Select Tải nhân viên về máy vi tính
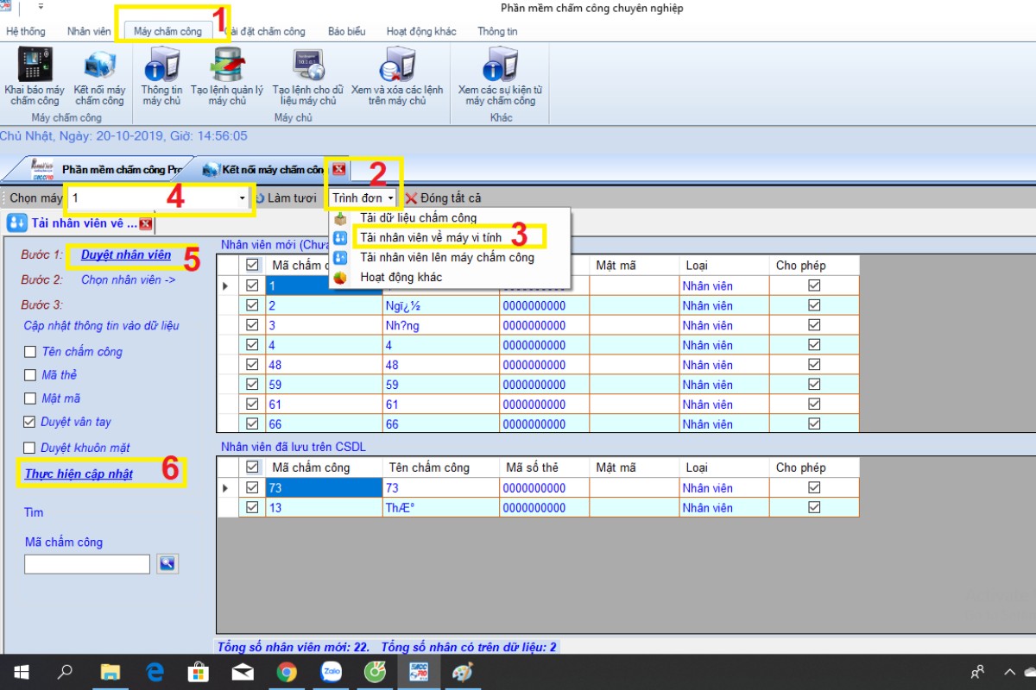 click(x=431, y=237)
